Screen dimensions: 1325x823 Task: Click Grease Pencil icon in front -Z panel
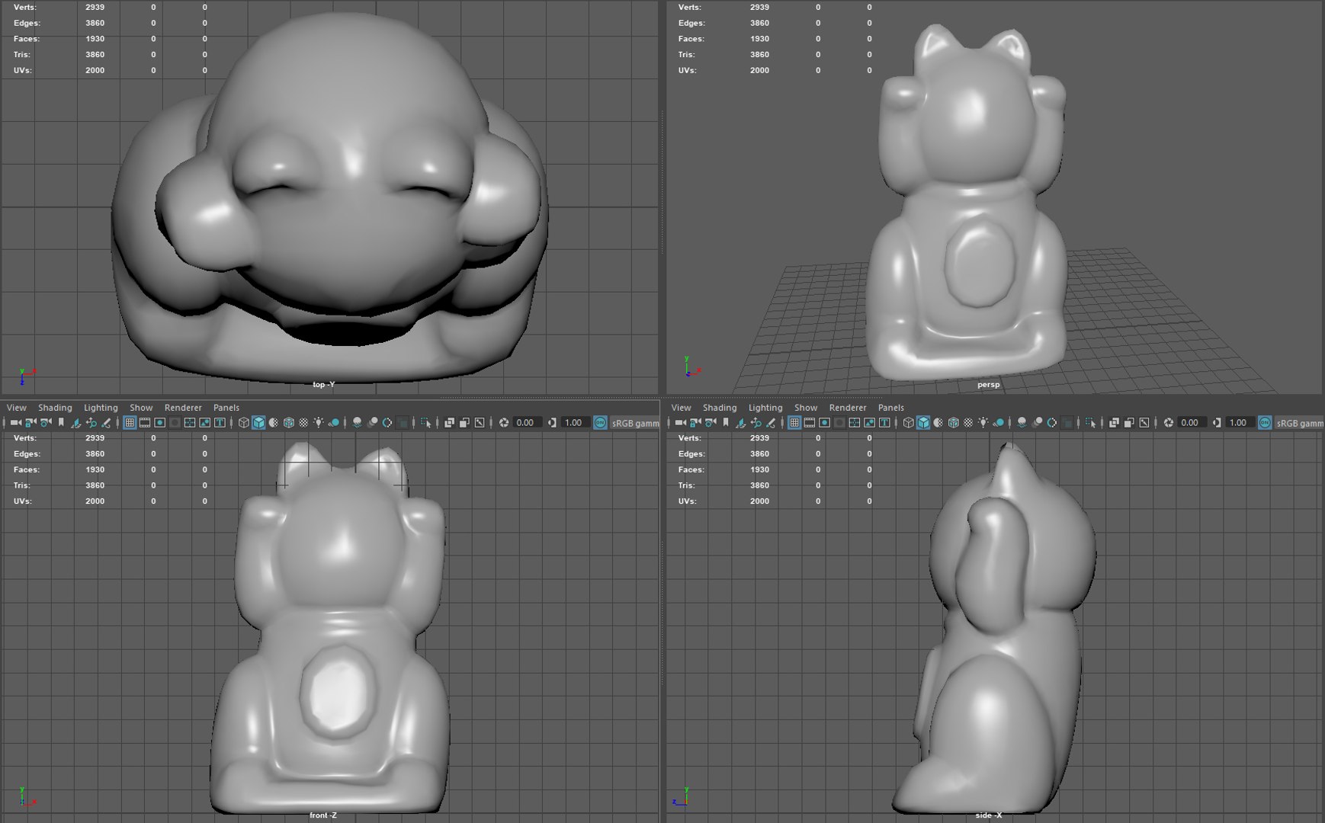(x=106, y=423)
